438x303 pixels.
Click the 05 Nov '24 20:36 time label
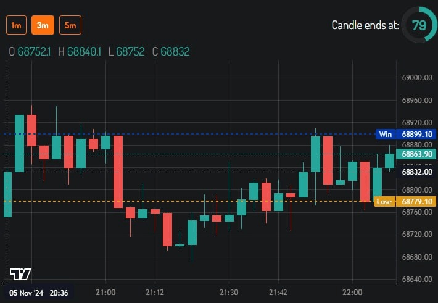[38, 293]
